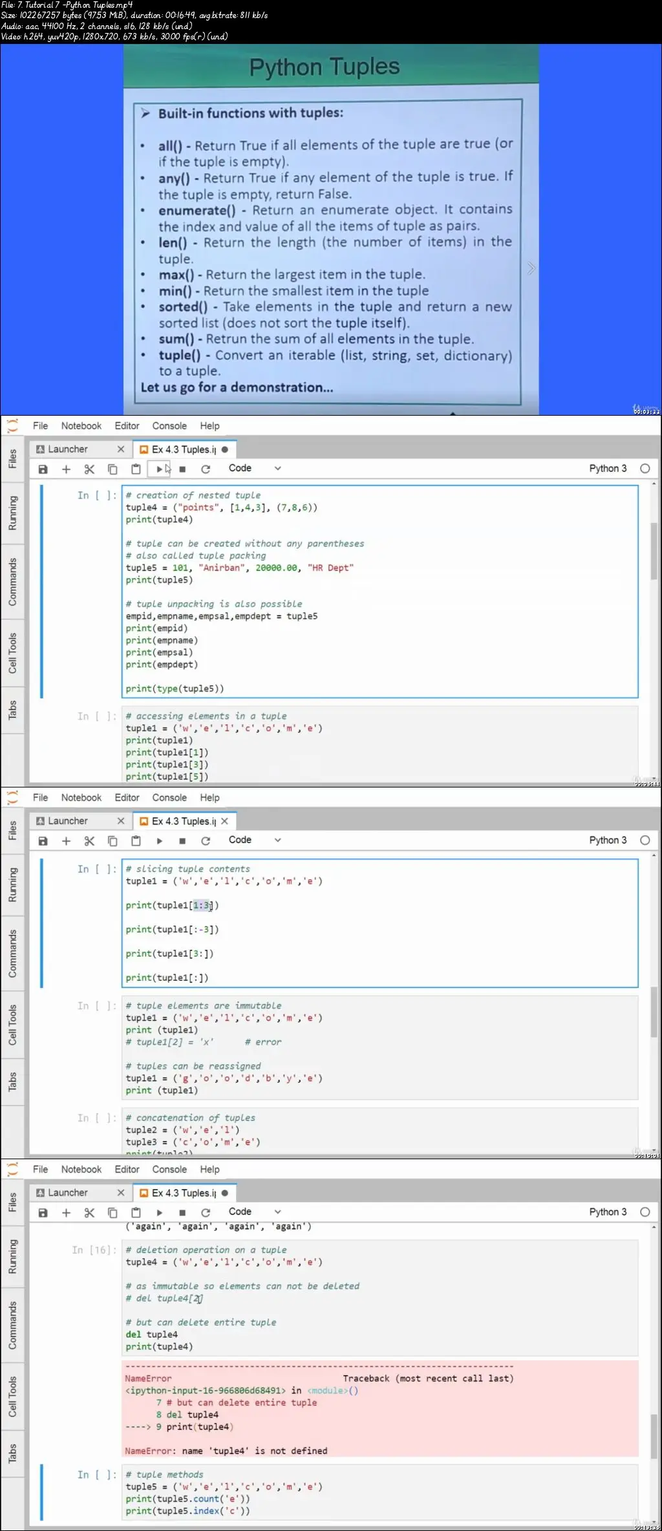Restart kernel circular arrow in the slicing frame
Image resolution: width=662 pixels, height=1531 pixels.
click(x=206, y=841)
